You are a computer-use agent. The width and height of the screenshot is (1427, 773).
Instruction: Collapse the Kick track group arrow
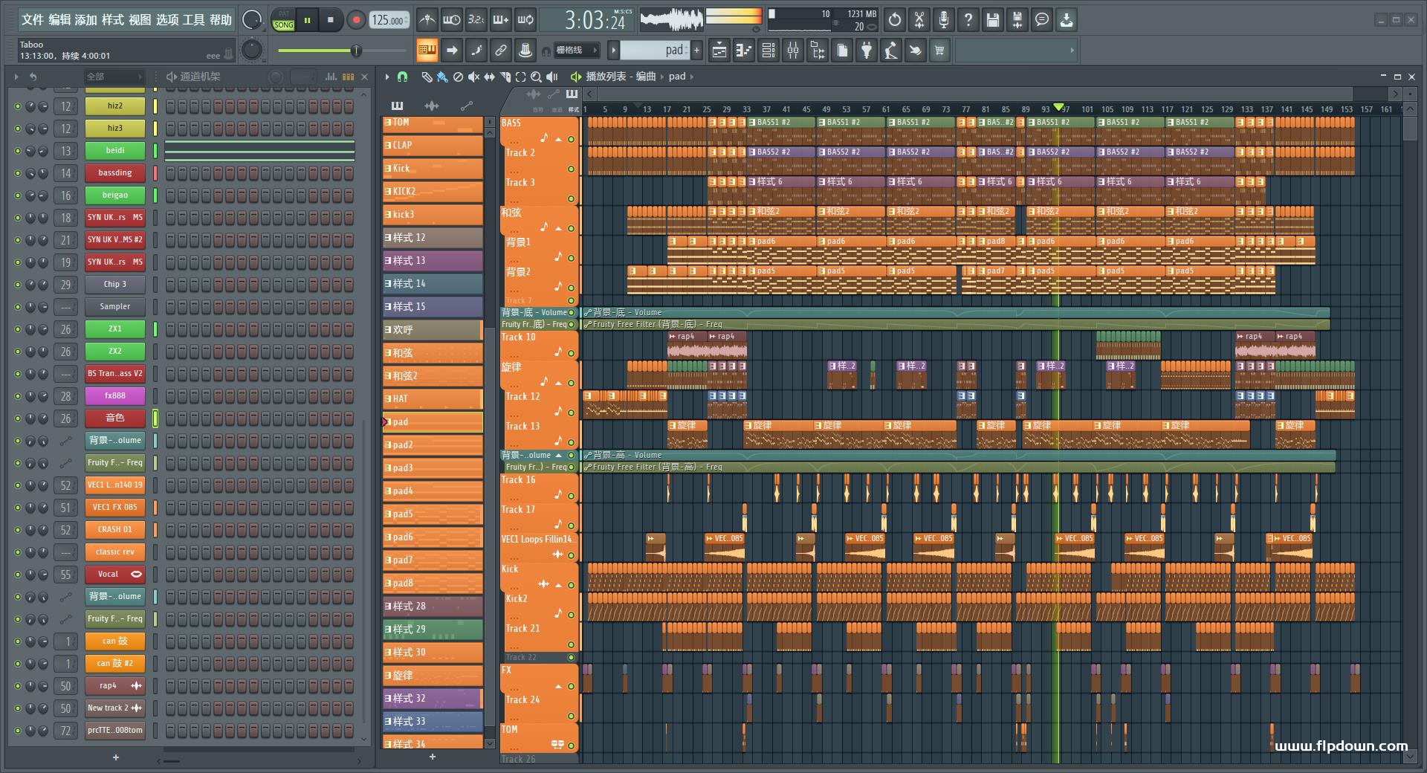point(558,585)
